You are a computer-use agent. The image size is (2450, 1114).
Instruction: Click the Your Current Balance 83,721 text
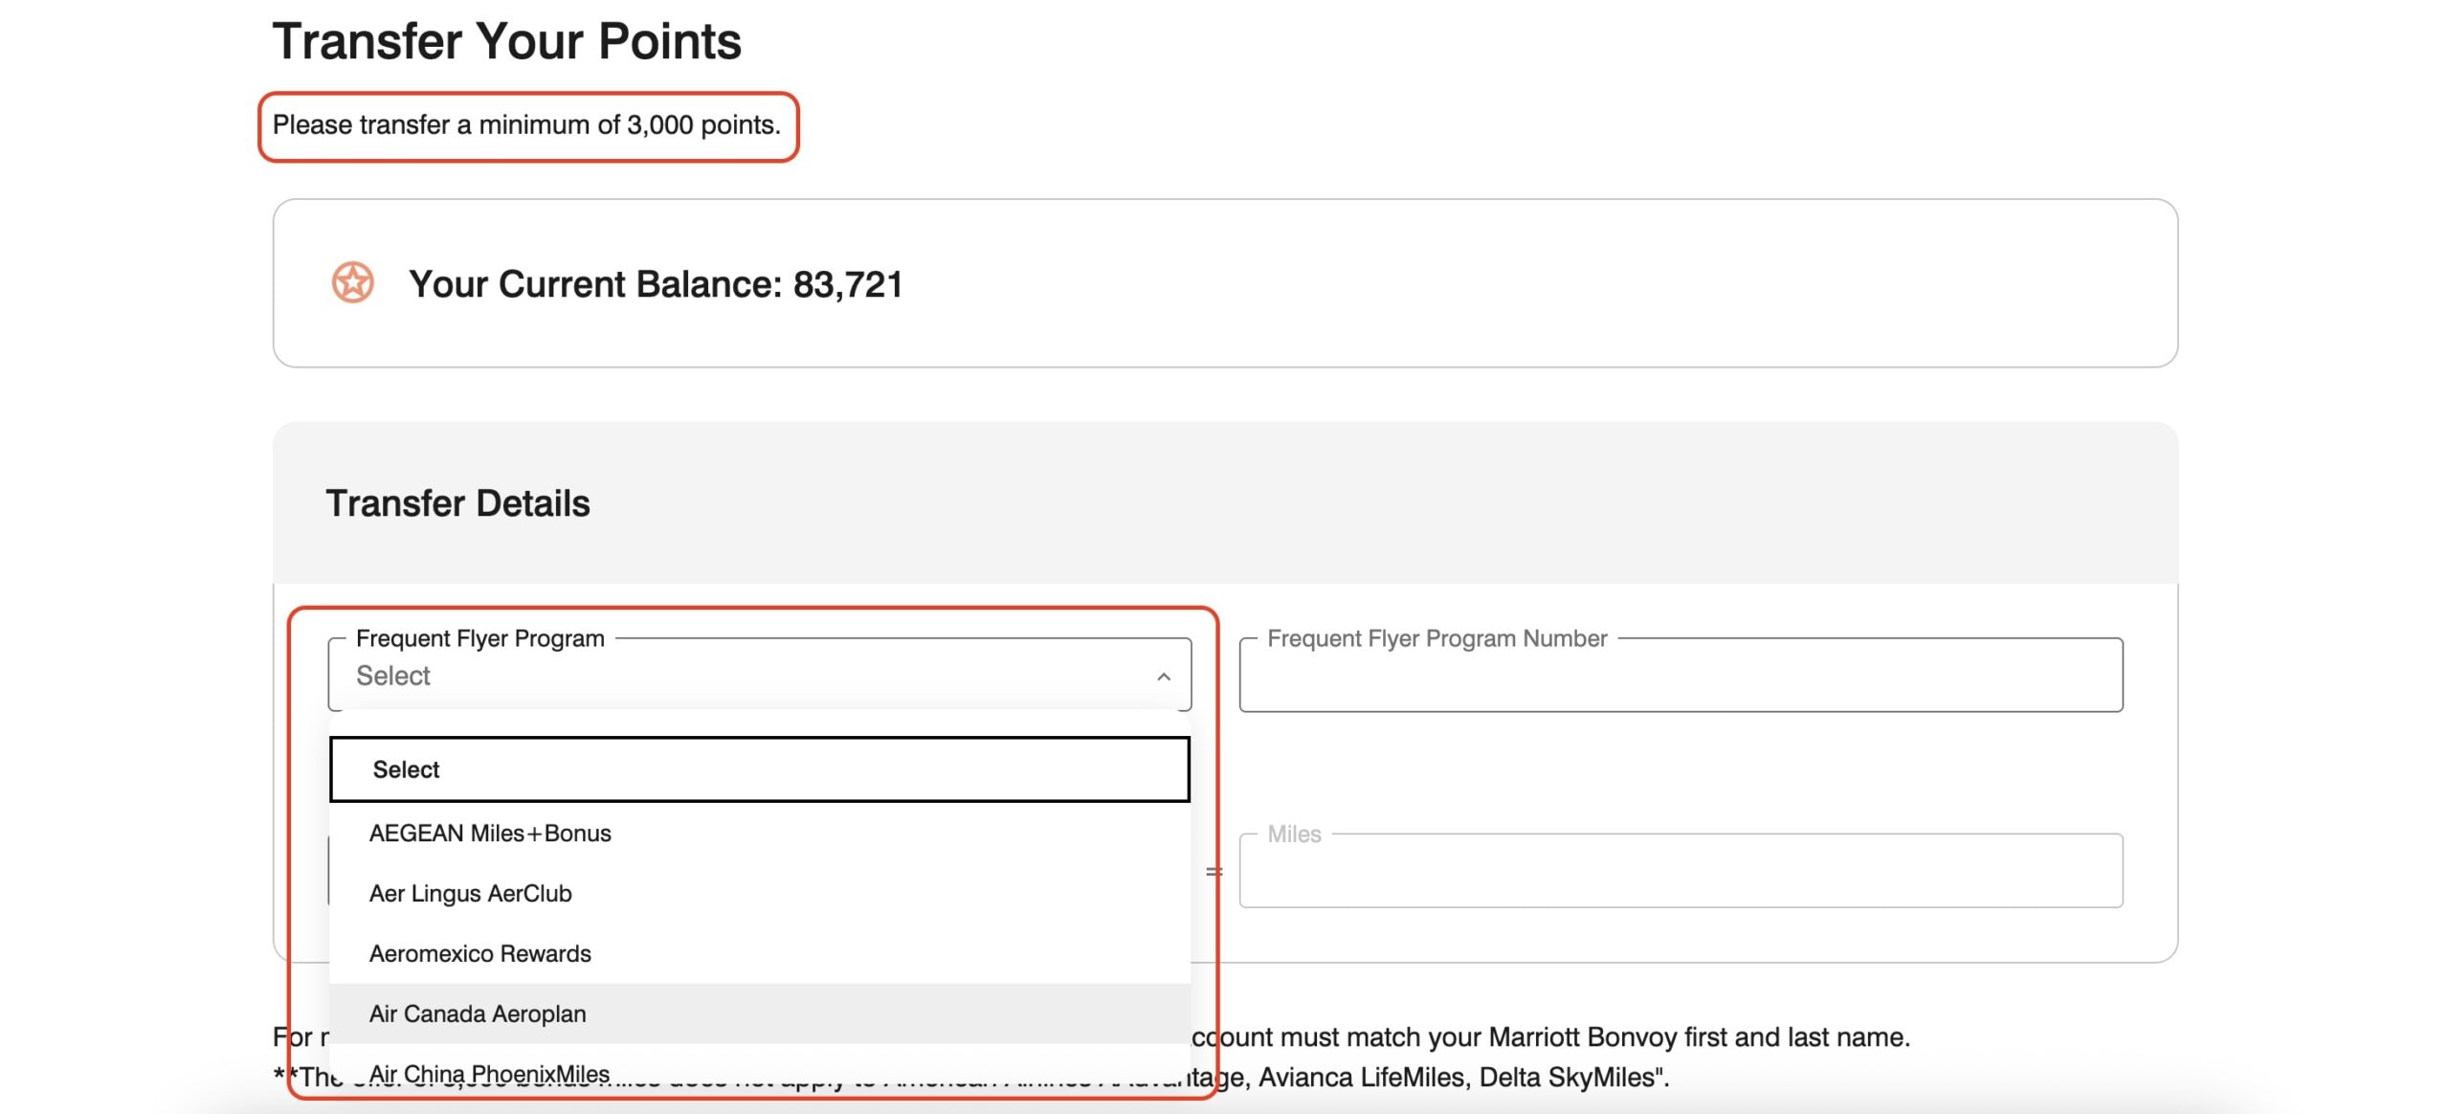(656, 284)
